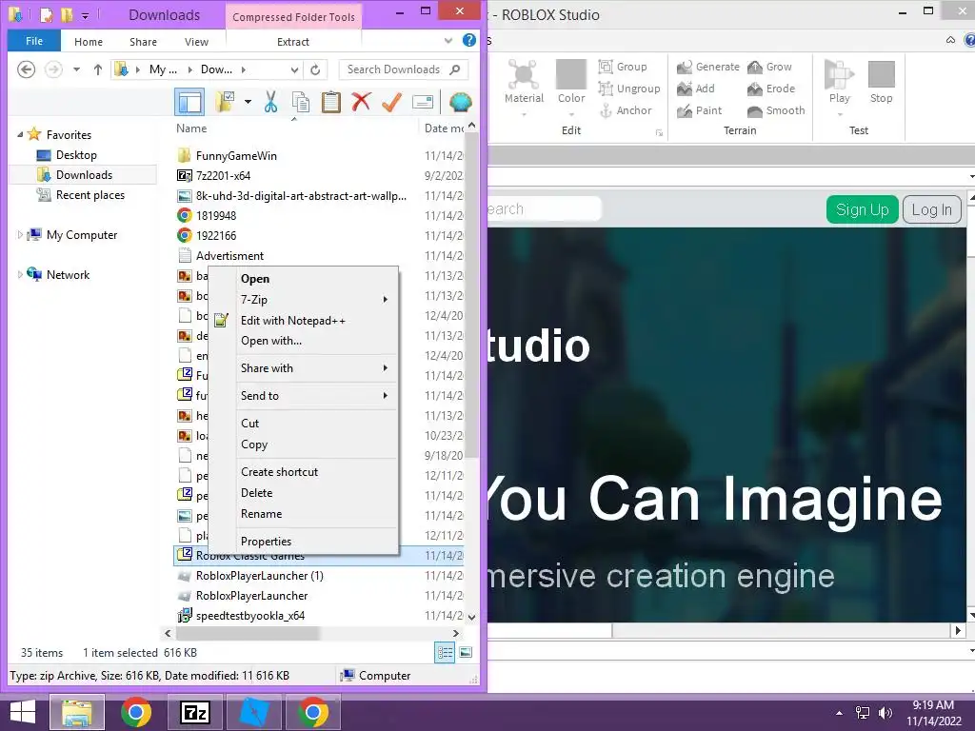Refresh the Downloads folder view
This screenshot has width=975, height=731.
point(315,69)
